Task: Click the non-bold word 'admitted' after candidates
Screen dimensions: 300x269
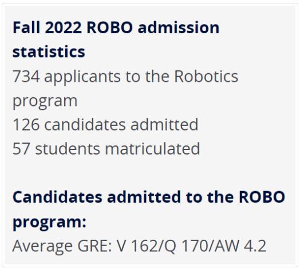Action: tap(164, 124)
